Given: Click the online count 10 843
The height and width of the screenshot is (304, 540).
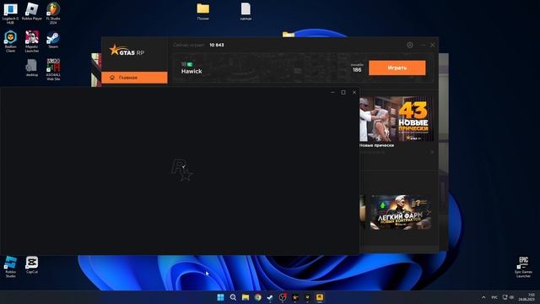Looking at the screenshot, I should point(217,45).
